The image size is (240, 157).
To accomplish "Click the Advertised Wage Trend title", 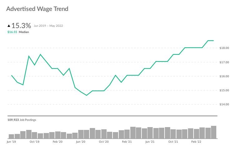I will (x=37, y=9).
